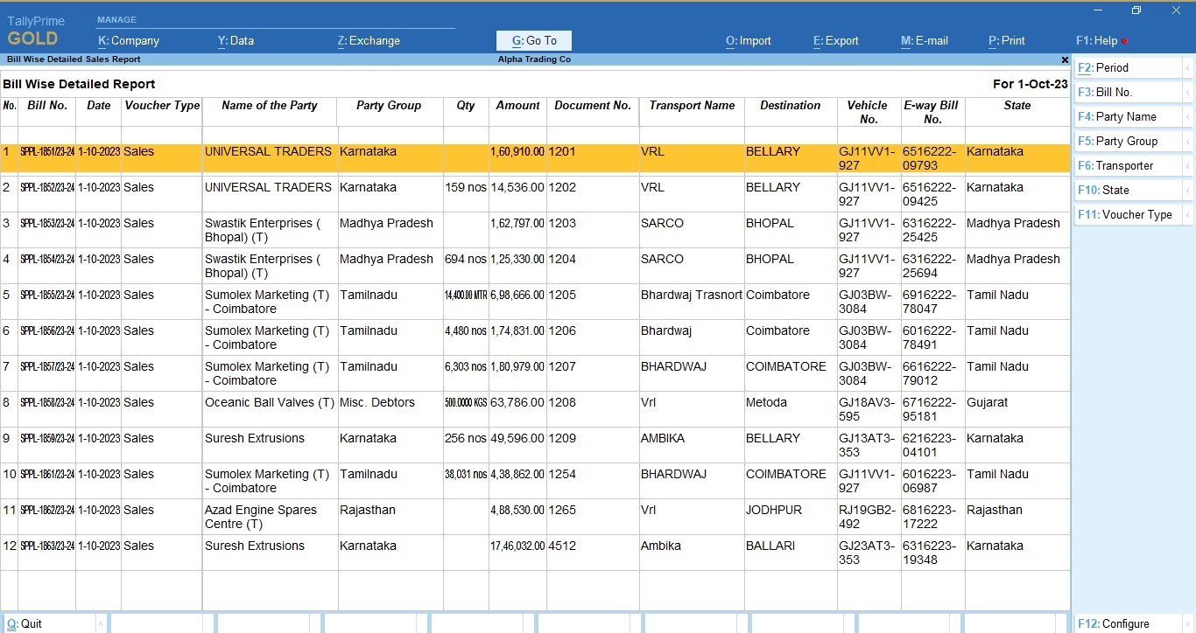
Task: Expand the arrow beside F10 State
Action: tap(1187, 190)
